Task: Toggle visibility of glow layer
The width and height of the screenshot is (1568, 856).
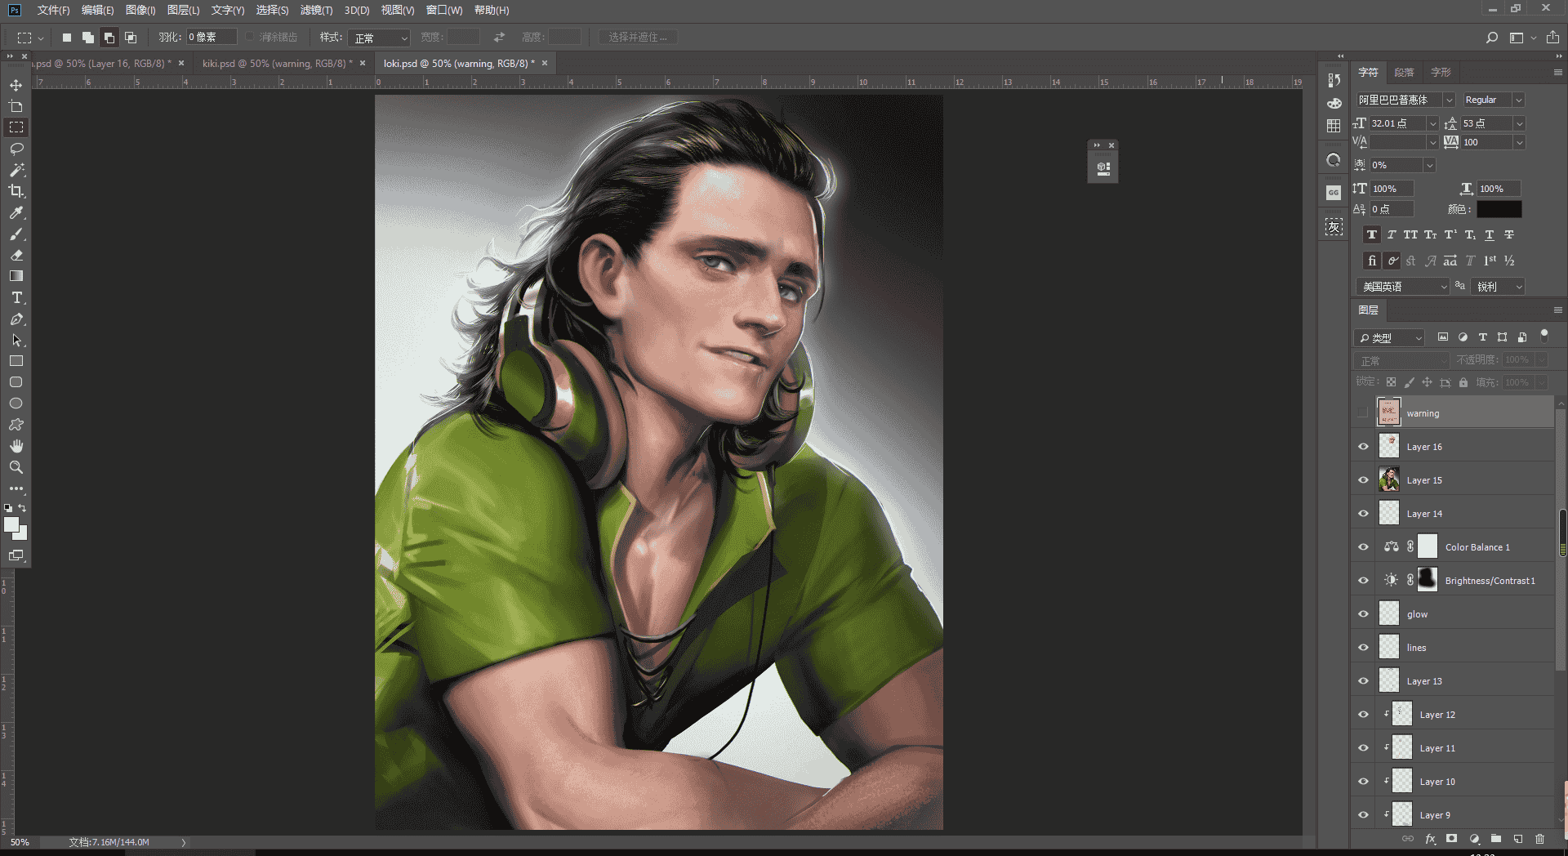Action: pyautogui.click(x=1363, y=614)
